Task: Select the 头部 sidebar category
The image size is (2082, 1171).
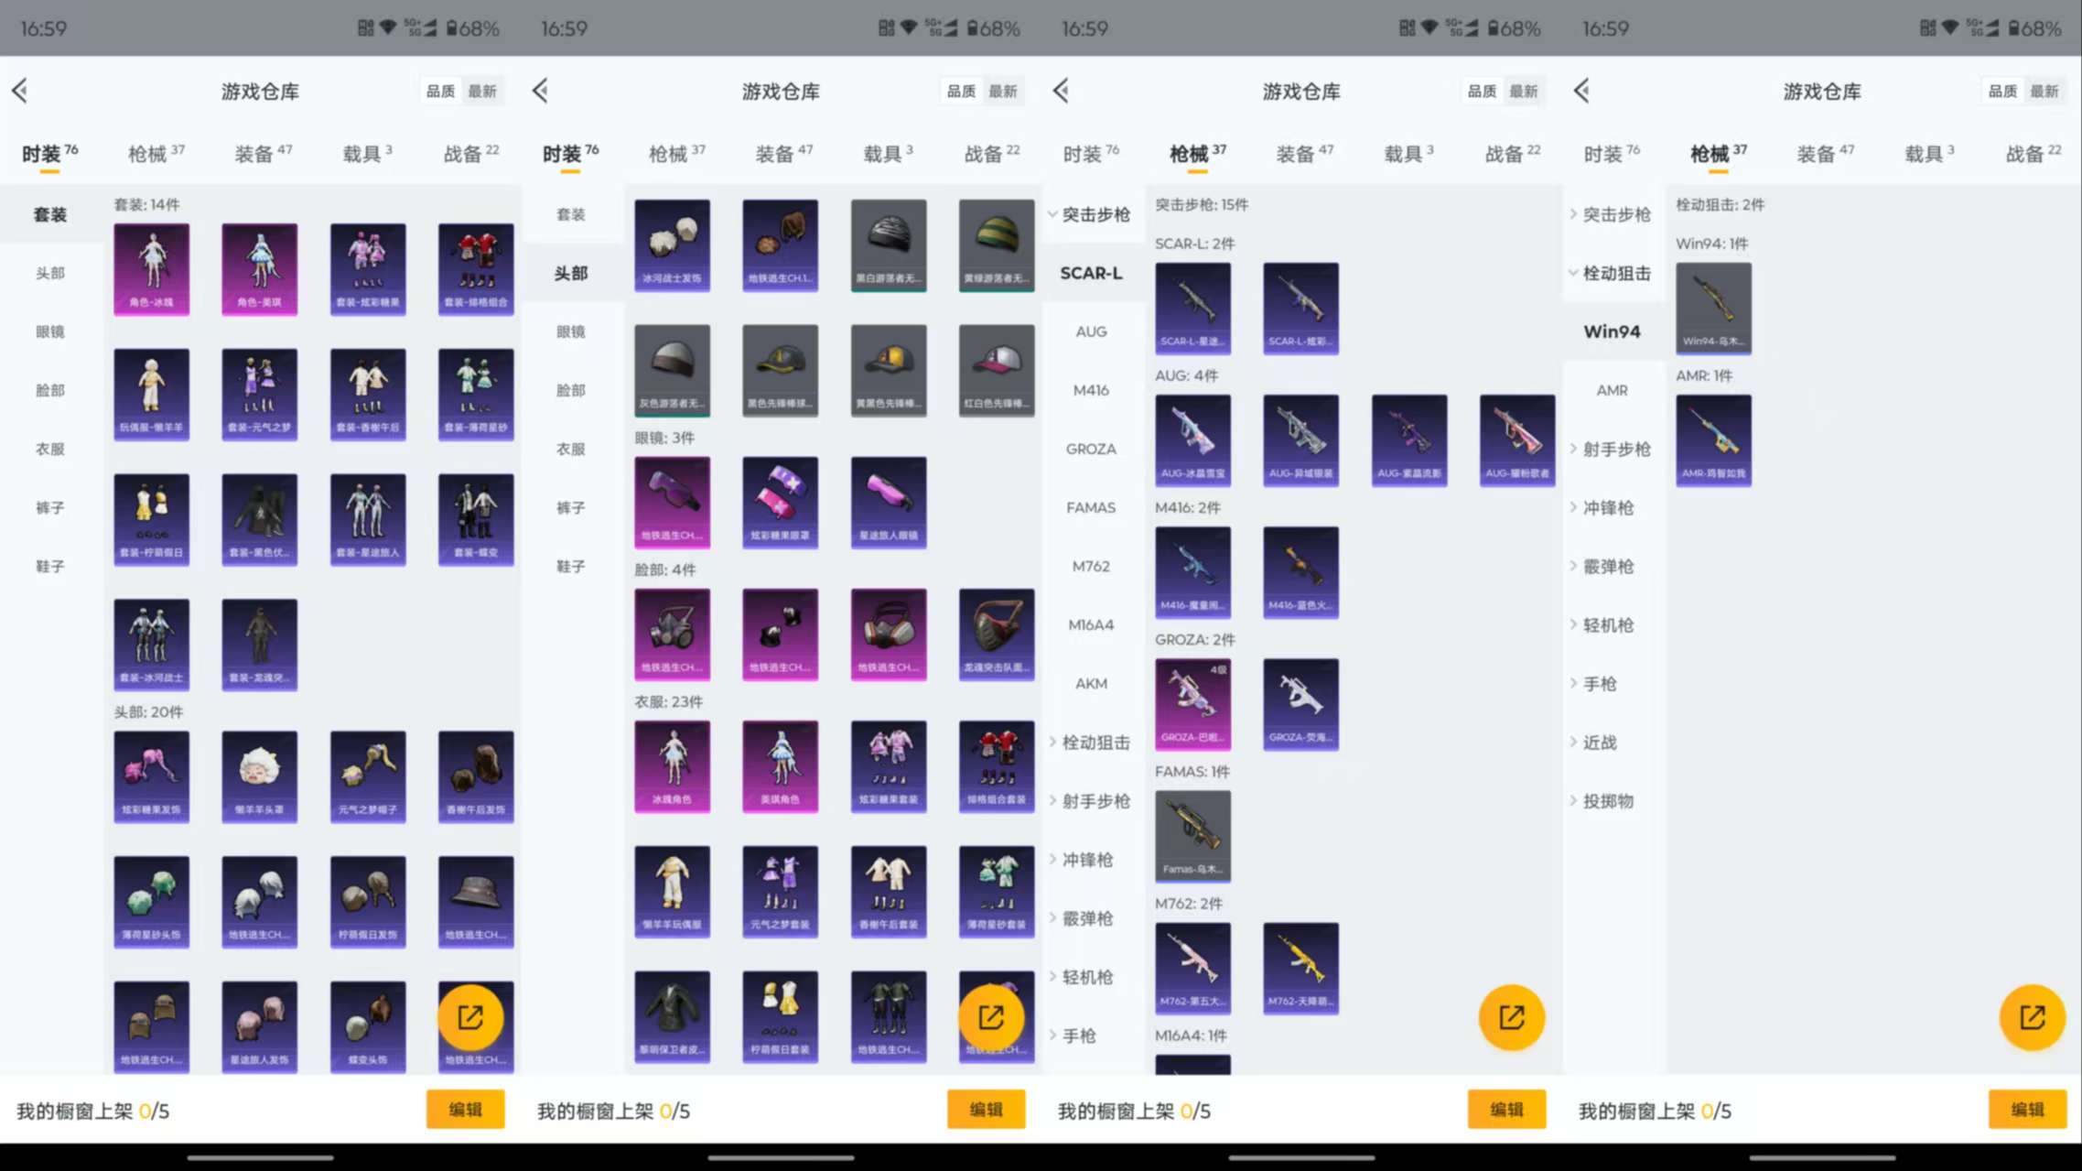Action: click(x=50, y=272)
